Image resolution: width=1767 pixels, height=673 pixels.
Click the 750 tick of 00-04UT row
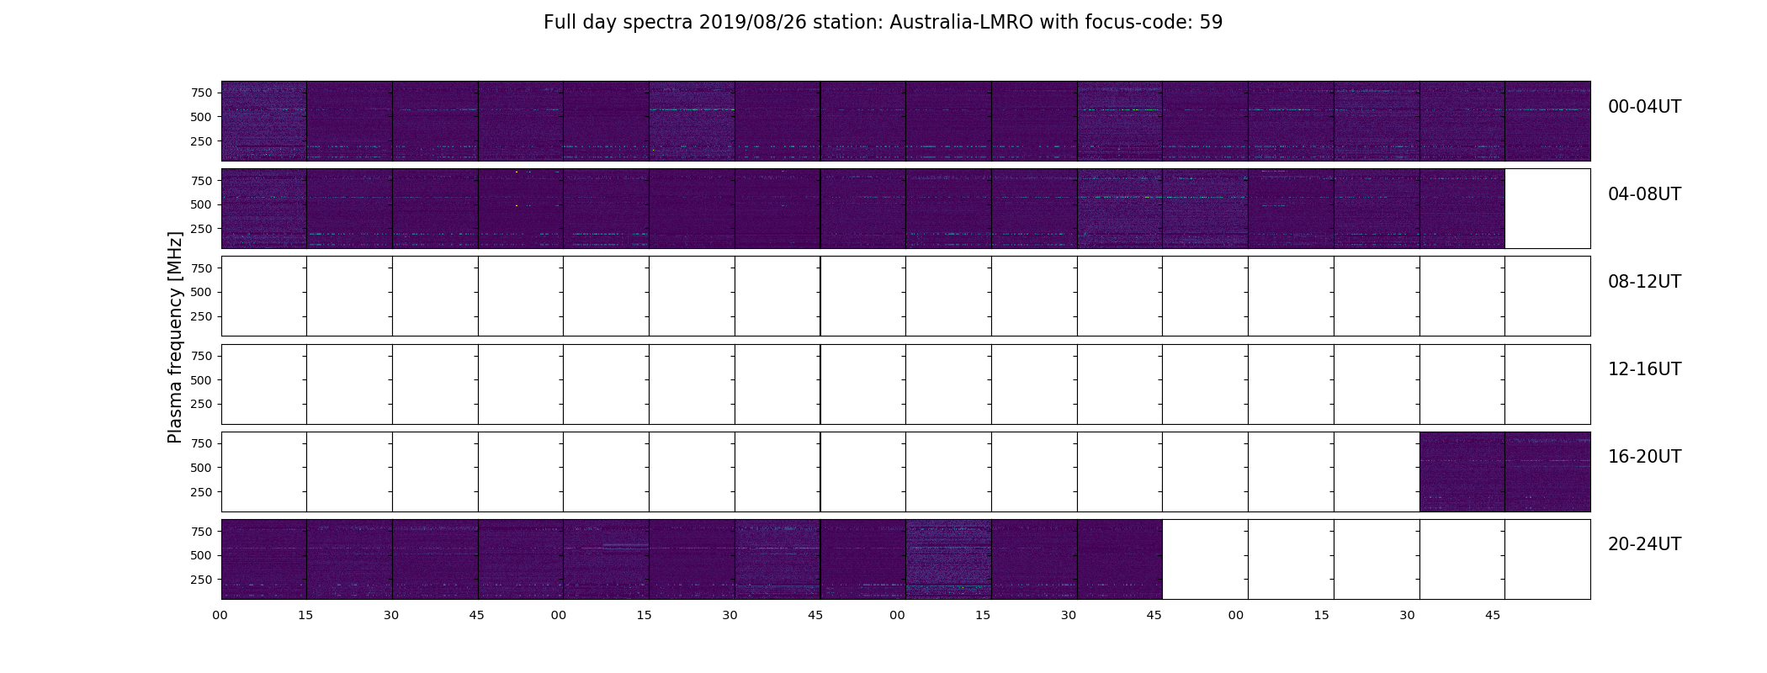(201, 93)
